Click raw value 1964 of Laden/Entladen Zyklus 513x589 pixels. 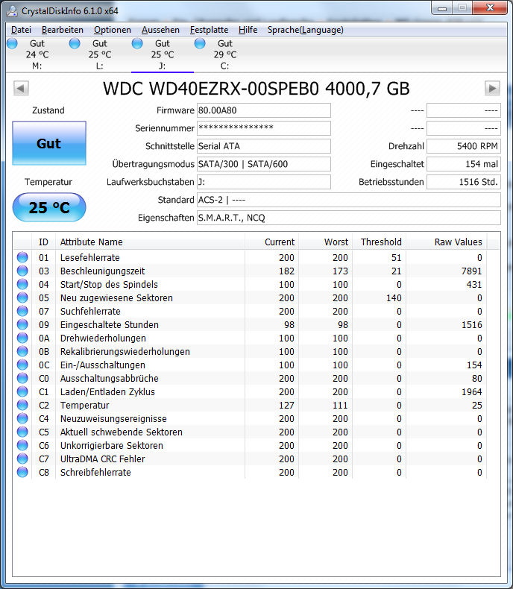tap(472, 391)
